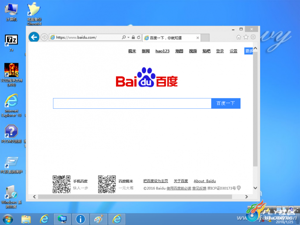Click the 百度一下 search button
300x225 pixels.
pyautogui.click(x=226, y=104)
